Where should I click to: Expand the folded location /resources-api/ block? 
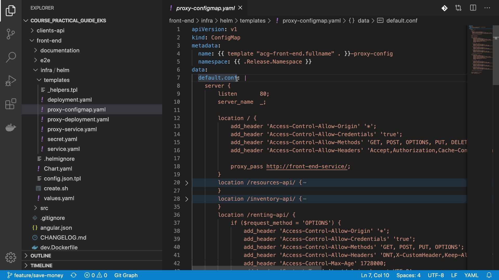click(187, 183)
